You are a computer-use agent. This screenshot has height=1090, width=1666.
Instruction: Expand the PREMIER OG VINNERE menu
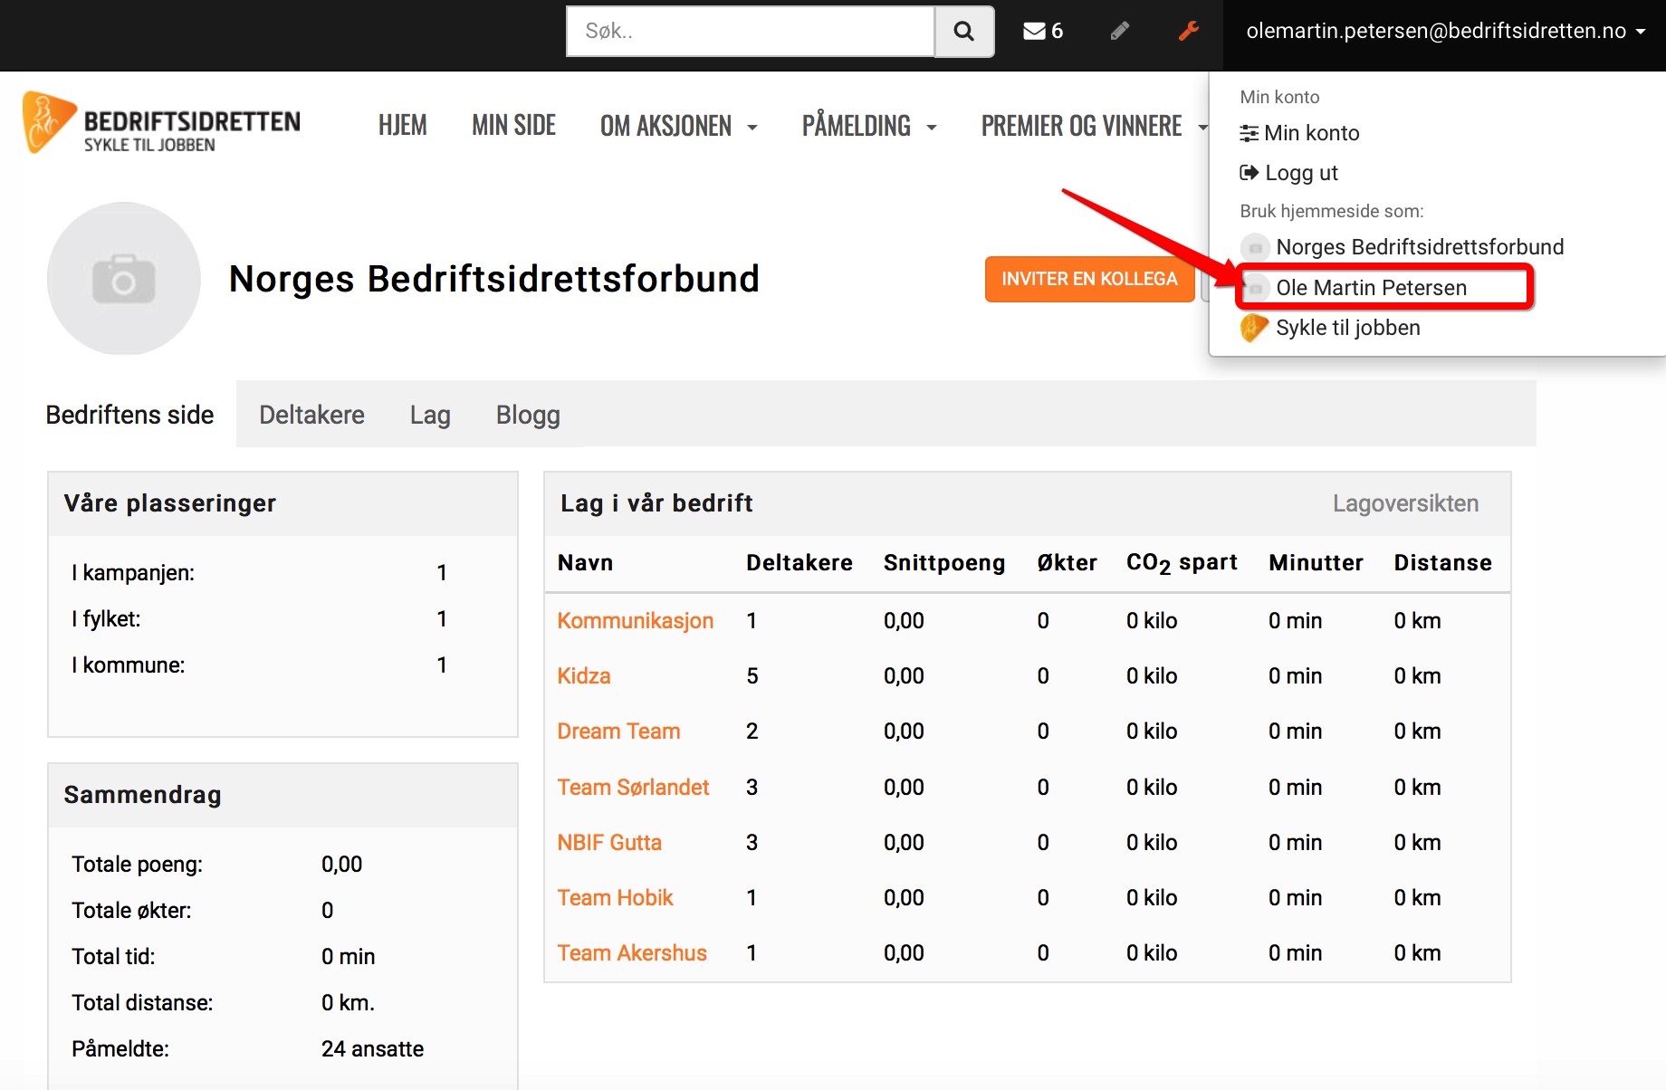(x=1095, y=126)
